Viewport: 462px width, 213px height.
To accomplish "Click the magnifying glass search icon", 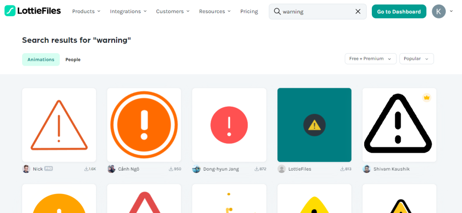I will click(x=277, y=12).
